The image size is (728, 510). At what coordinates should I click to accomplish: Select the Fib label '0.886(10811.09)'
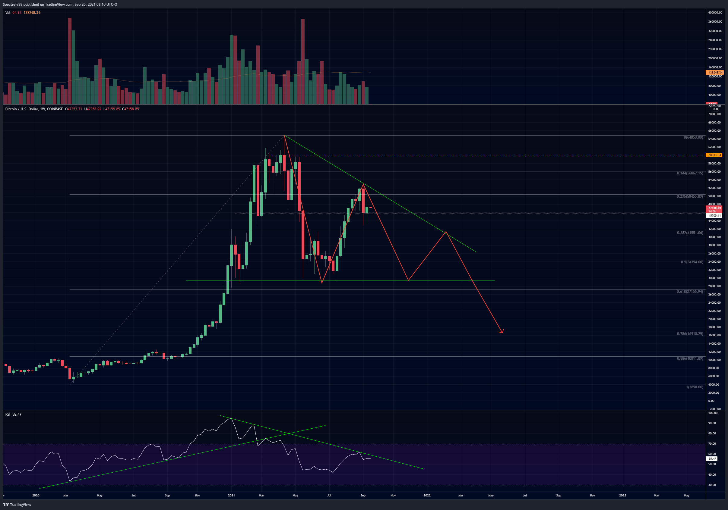pyautogui.click(x=690, y=358)
